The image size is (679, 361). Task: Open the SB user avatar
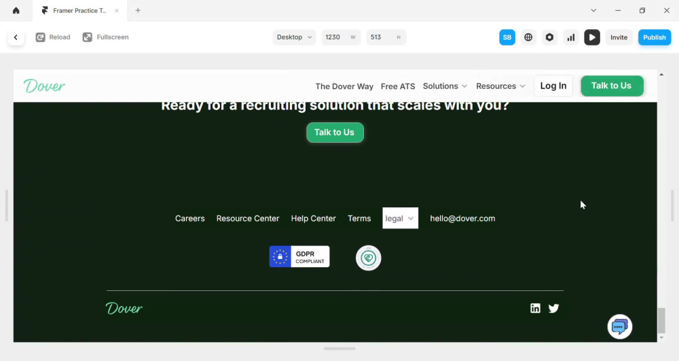(x=507, y=37)
